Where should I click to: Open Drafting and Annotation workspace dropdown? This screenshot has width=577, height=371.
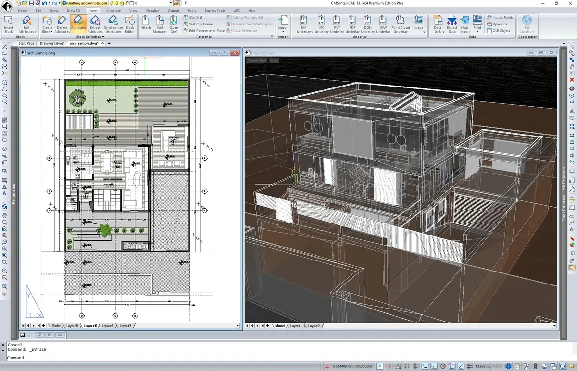pyautogui.click(x=85, y=3)
